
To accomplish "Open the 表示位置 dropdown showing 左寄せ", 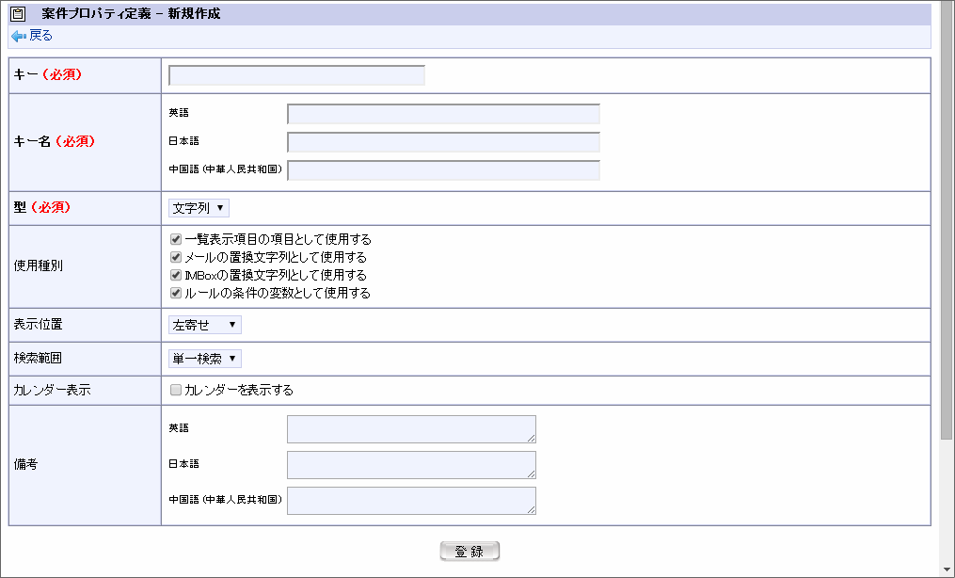I will tap(205, 325).
